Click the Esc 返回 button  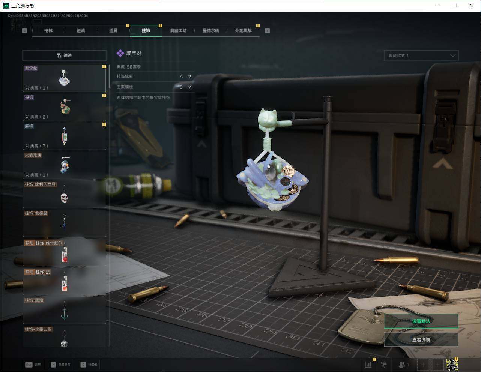click(x=33, y=364)
